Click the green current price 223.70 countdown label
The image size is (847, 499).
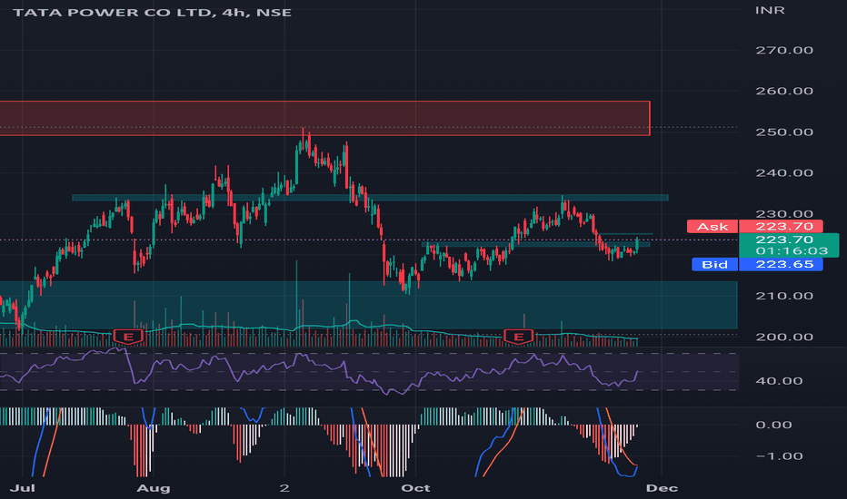[789, 245]
